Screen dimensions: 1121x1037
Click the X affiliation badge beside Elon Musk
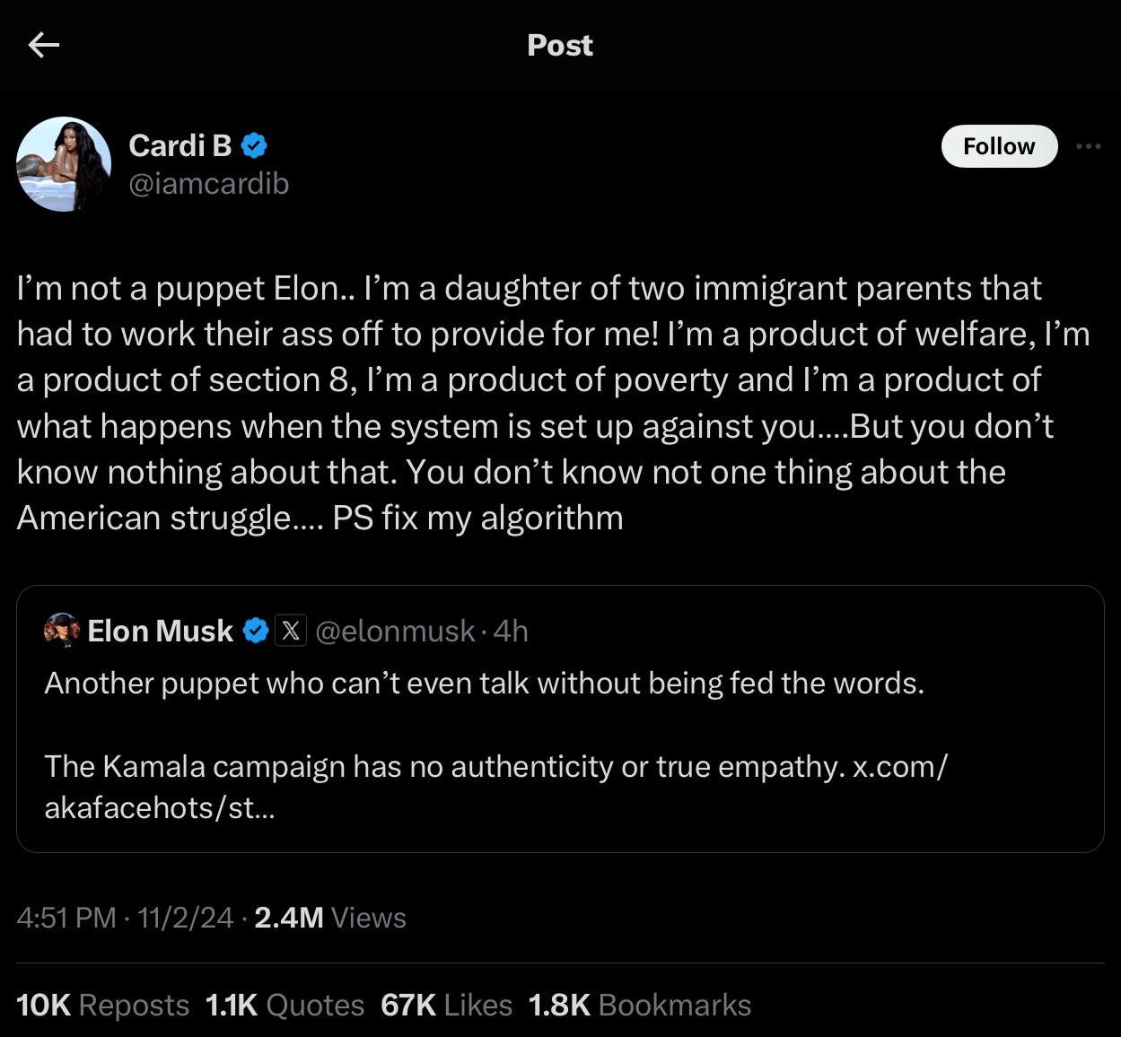[x=290, y=631]
